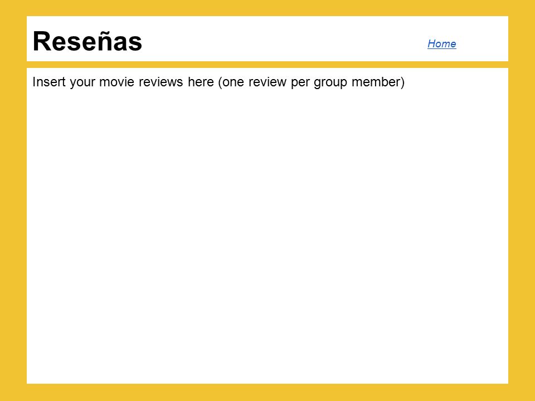Image resolution: width=535 pixels, height=401 pixels.
Task: Open the Home link
Action: point(441,43)
